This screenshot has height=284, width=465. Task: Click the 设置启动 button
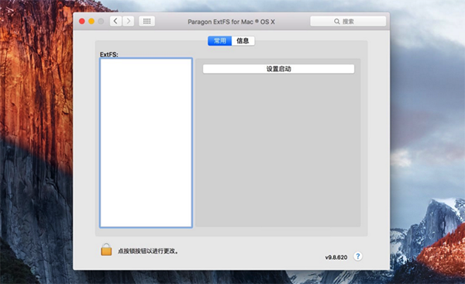pyautogui.click(x=278, y=69)
